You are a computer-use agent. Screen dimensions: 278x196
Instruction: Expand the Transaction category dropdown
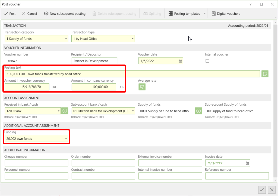(66, 39)
